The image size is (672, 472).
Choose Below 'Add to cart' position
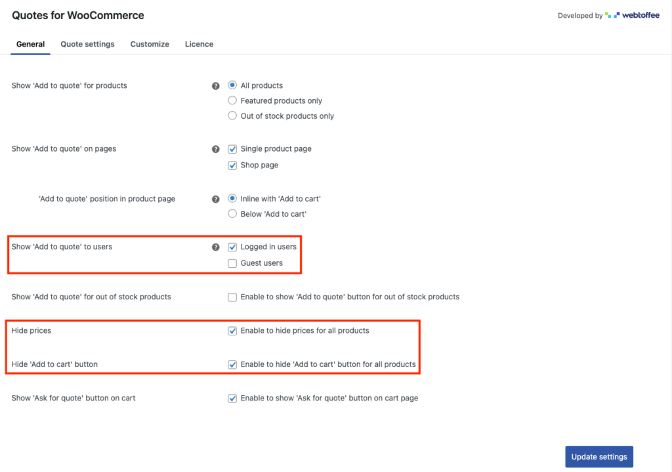coord(232,213)
